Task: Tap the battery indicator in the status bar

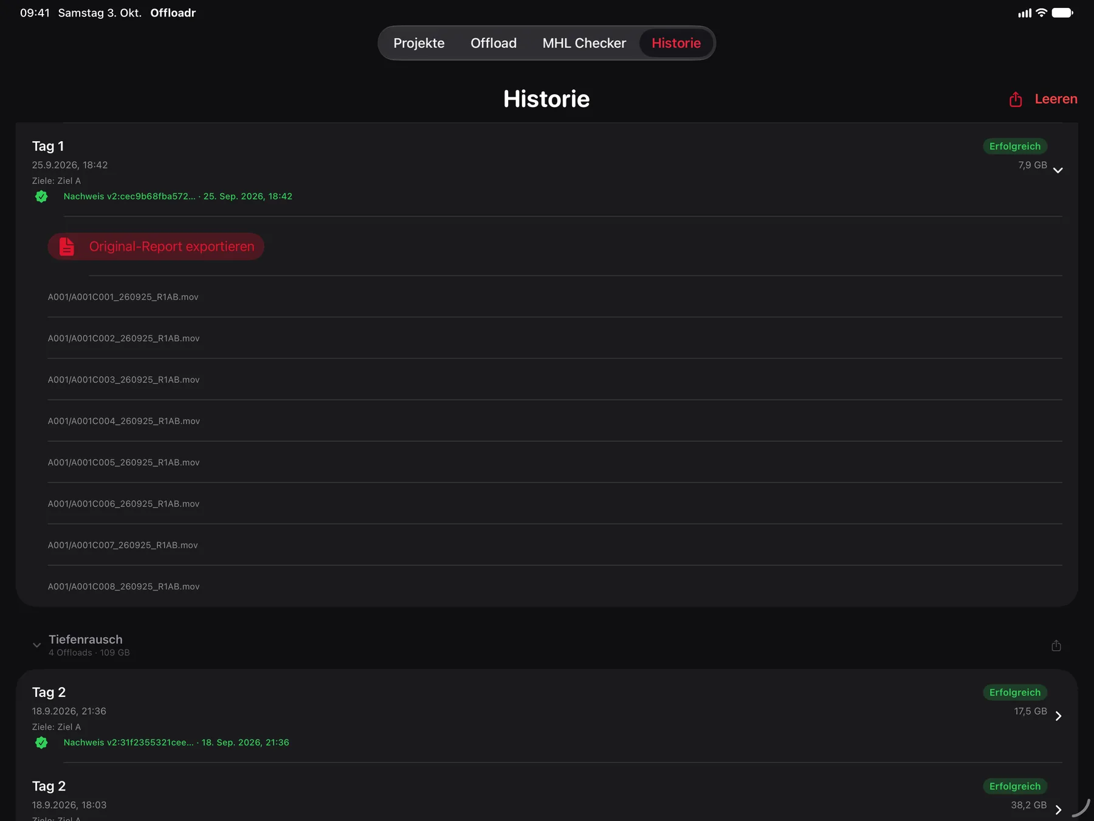Action: coord(1062,13)
